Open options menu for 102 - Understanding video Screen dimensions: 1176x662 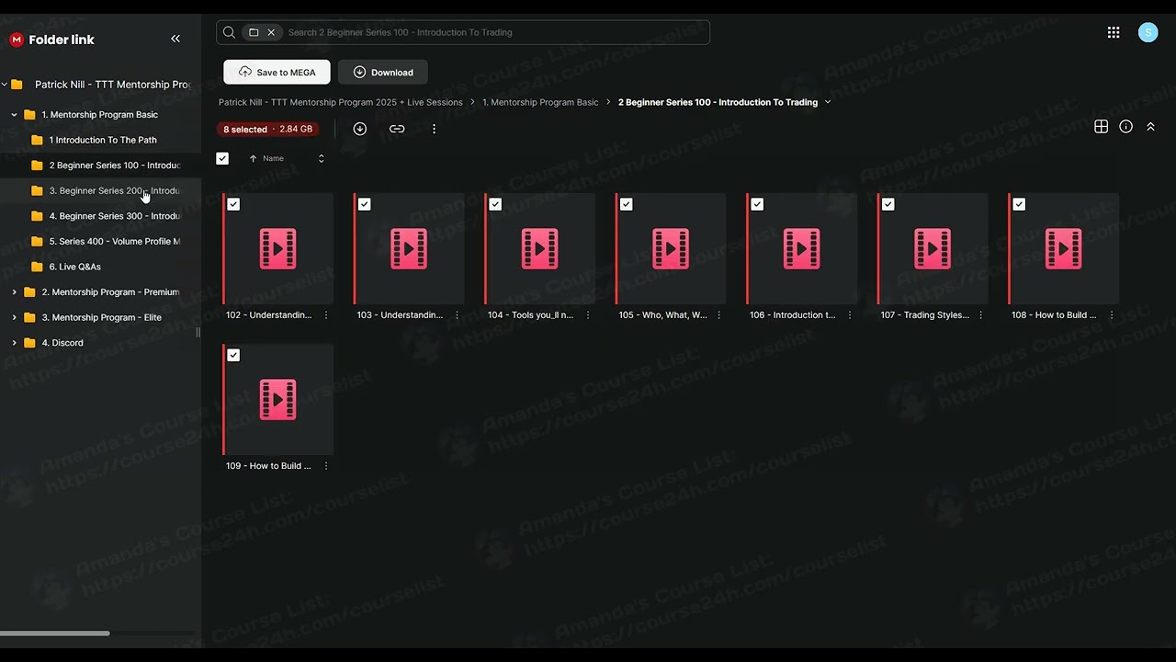pyautogui.click(x=326, y=315)
